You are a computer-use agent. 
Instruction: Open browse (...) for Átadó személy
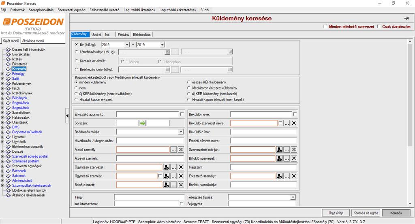coord(173,150)
